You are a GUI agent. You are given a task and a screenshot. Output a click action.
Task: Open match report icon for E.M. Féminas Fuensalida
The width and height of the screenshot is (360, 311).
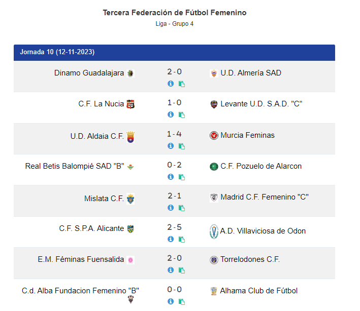coord(182,270)
